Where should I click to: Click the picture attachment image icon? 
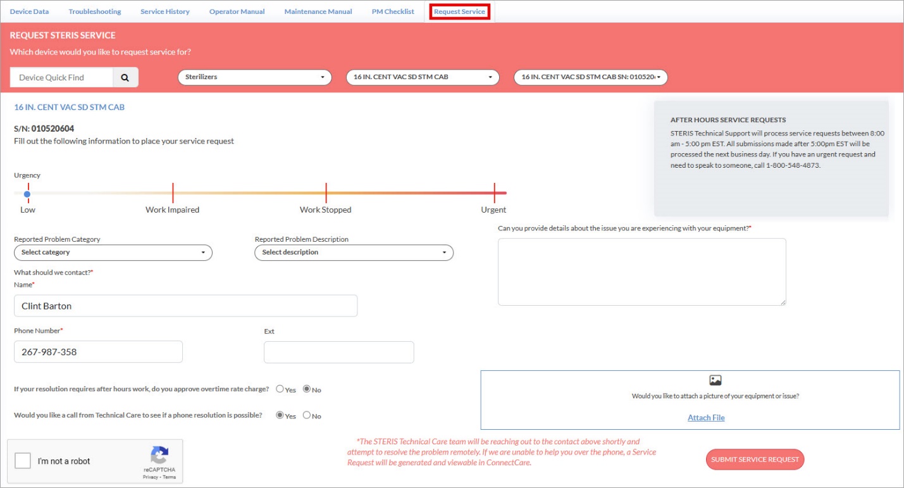(x=715, y=380)
